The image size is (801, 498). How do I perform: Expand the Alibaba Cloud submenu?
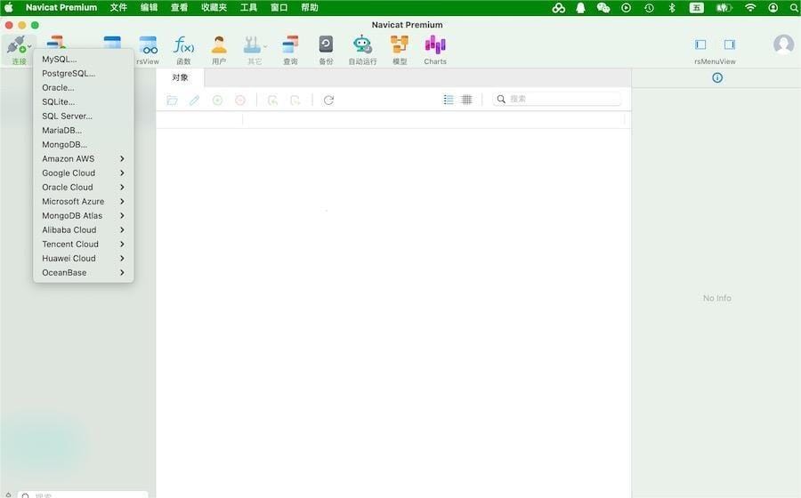84,230
